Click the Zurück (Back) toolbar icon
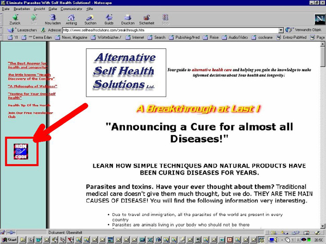 pos(15,18)
